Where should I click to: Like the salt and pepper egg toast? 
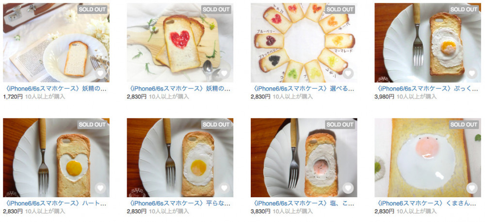tap(348, 188)
